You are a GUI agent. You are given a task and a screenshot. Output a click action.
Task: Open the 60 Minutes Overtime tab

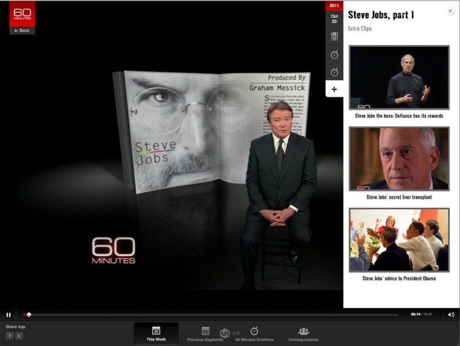(x=254, y=333)
